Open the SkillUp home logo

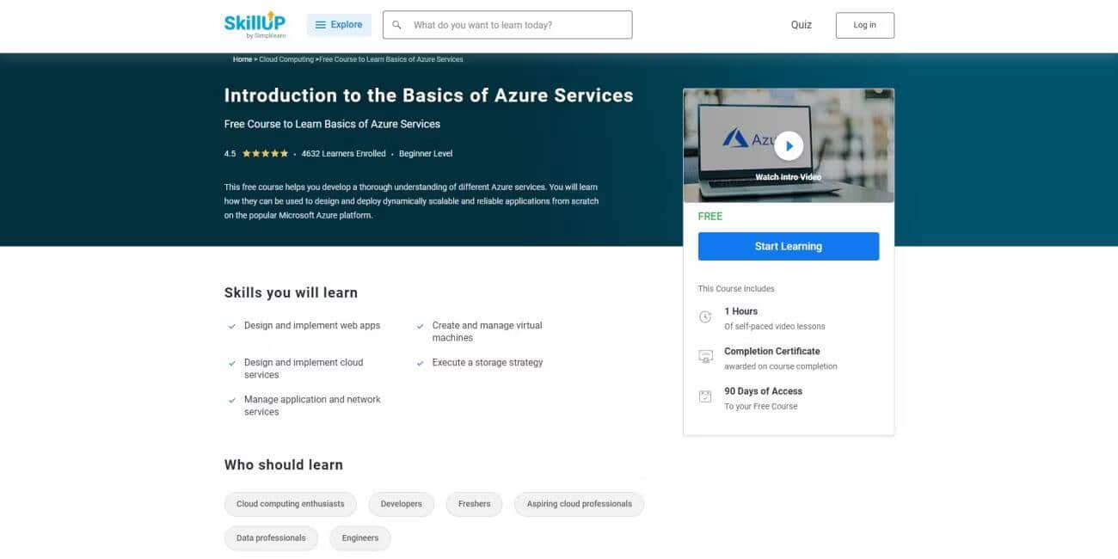tap(255, 25)
